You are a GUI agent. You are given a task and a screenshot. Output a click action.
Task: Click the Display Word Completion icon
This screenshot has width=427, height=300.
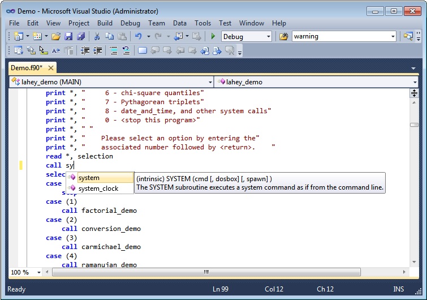coord(56,51)
